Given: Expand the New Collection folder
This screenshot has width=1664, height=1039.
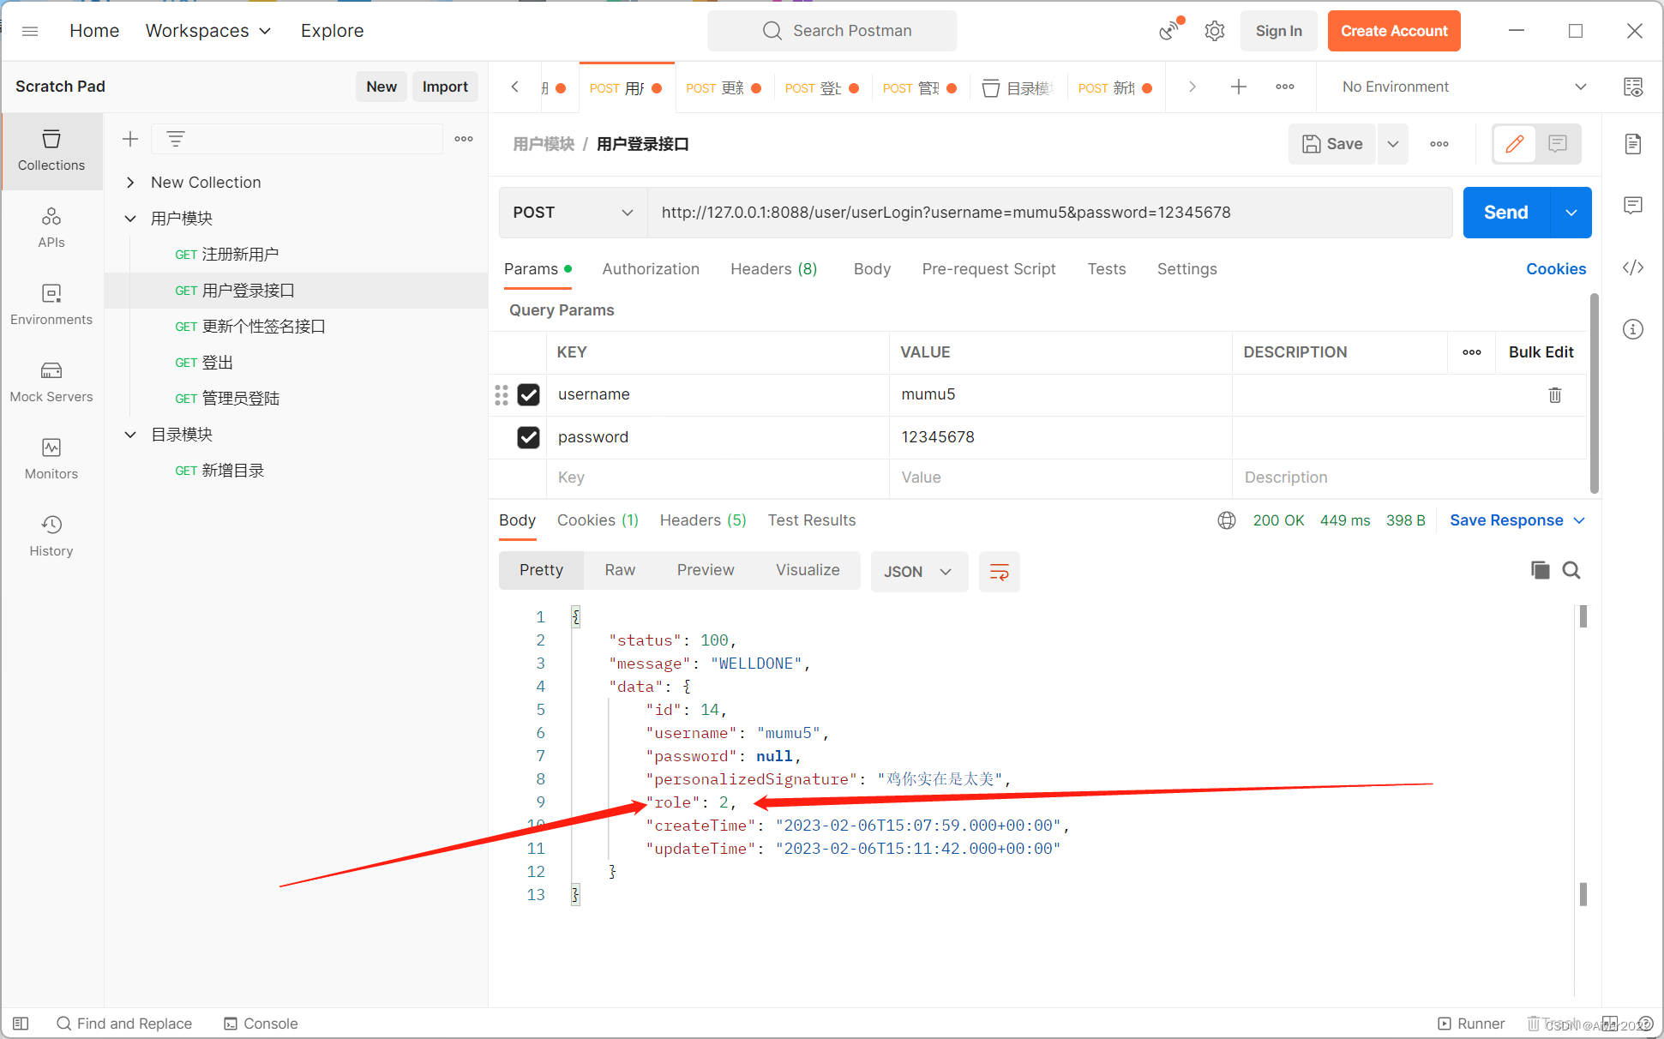Looking at the screenshot, I should (x=130, y=183).
